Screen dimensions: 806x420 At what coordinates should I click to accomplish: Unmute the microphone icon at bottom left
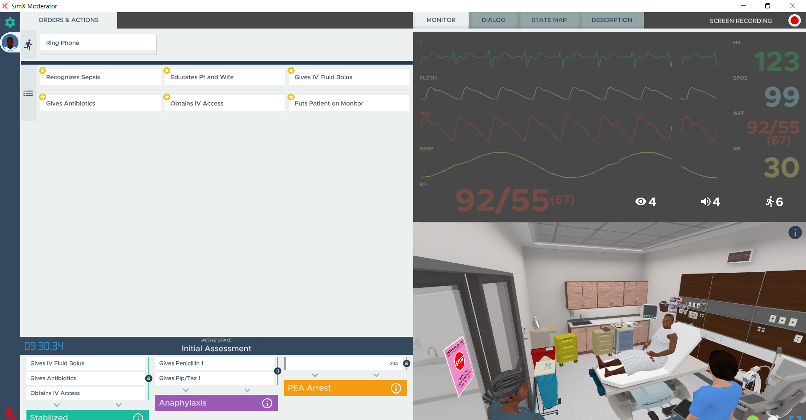pyautogui.click(x=10, y=414)
